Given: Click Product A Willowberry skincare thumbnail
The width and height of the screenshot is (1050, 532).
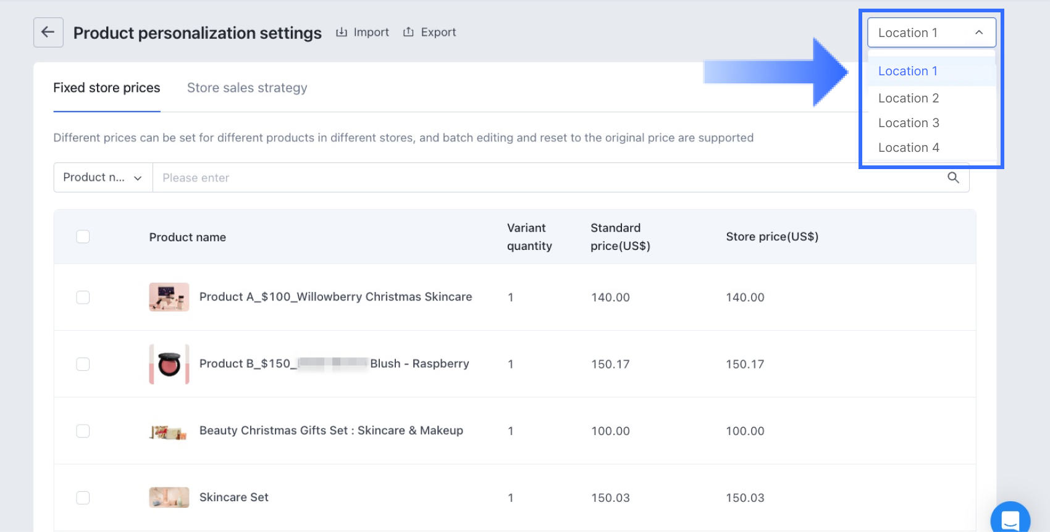Looking at the screenshot, I should (x=169, y=297).
